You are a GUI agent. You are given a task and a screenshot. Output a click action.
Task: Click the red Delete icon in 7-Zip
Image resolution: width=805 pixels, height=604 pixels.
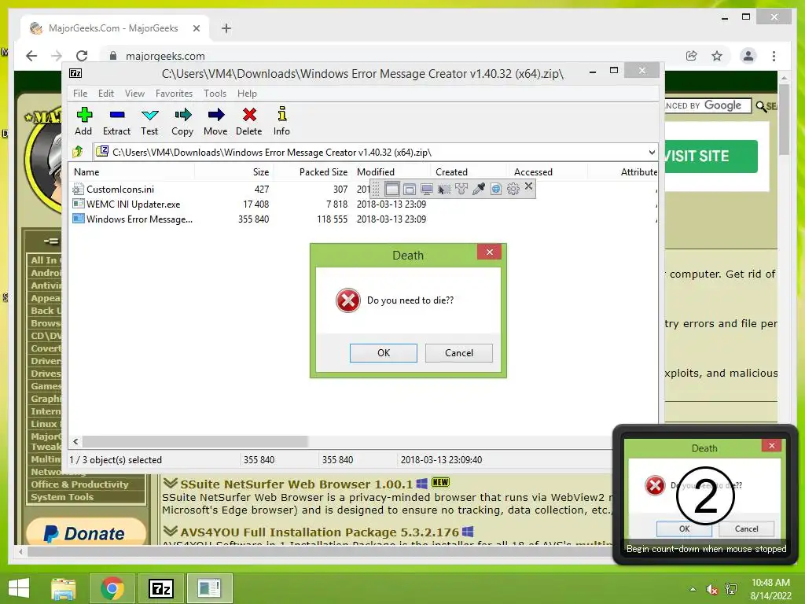coord(249,115)
